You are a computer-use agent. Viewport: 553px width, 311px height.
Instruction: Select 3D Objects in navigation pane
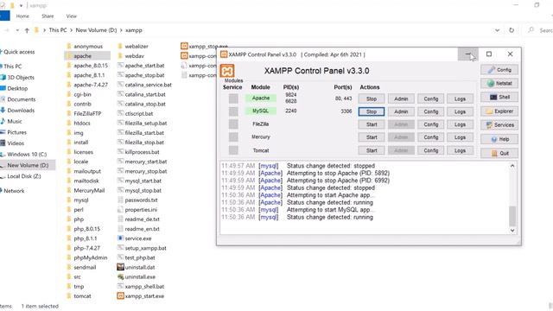(x=17, y=77)
